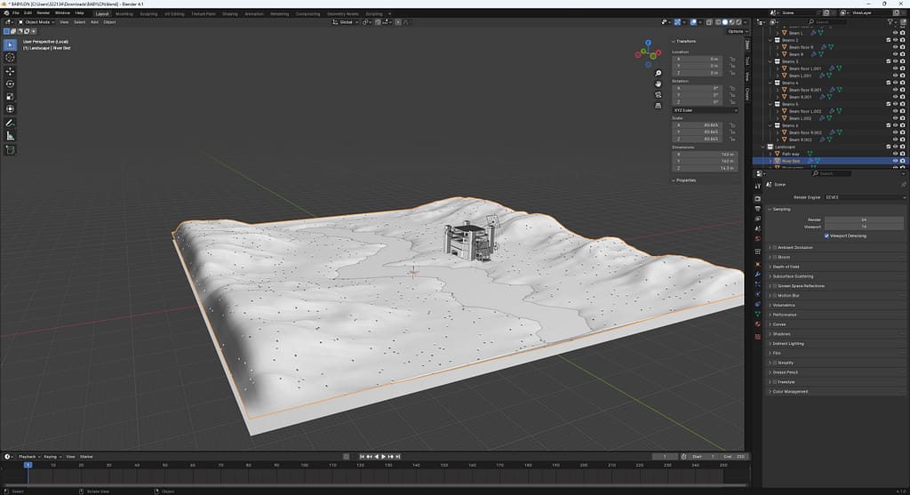The width and height of the screenshot is (910, 495).
Task: Toggle Viewport Denoising checkbox
Action: tap(828, 236)
